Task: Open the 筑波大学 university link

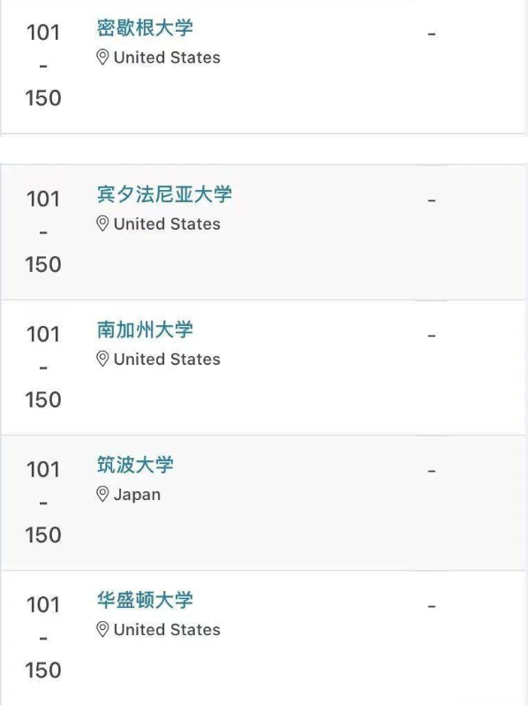Action: (135, 465)
